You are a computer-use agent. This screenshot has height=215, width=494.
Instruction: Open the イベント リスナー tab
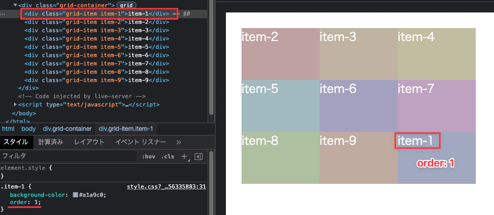141,142
